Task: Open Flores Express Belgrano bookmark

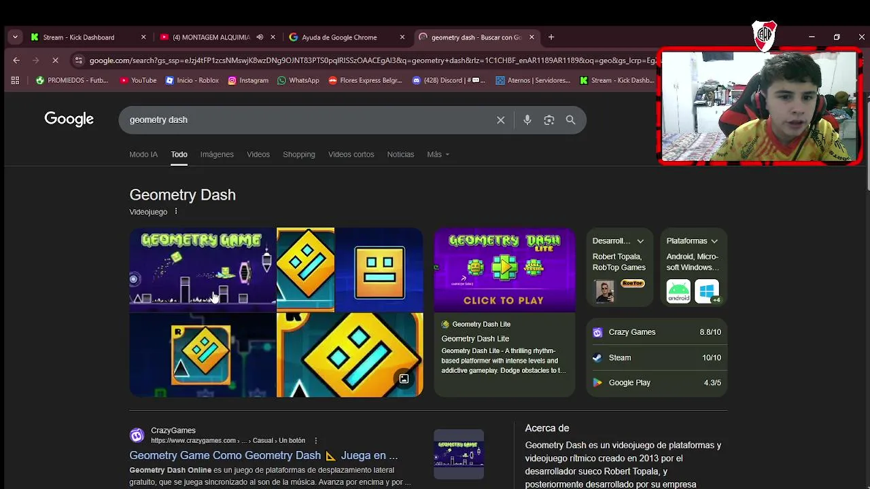Action: 365,80
